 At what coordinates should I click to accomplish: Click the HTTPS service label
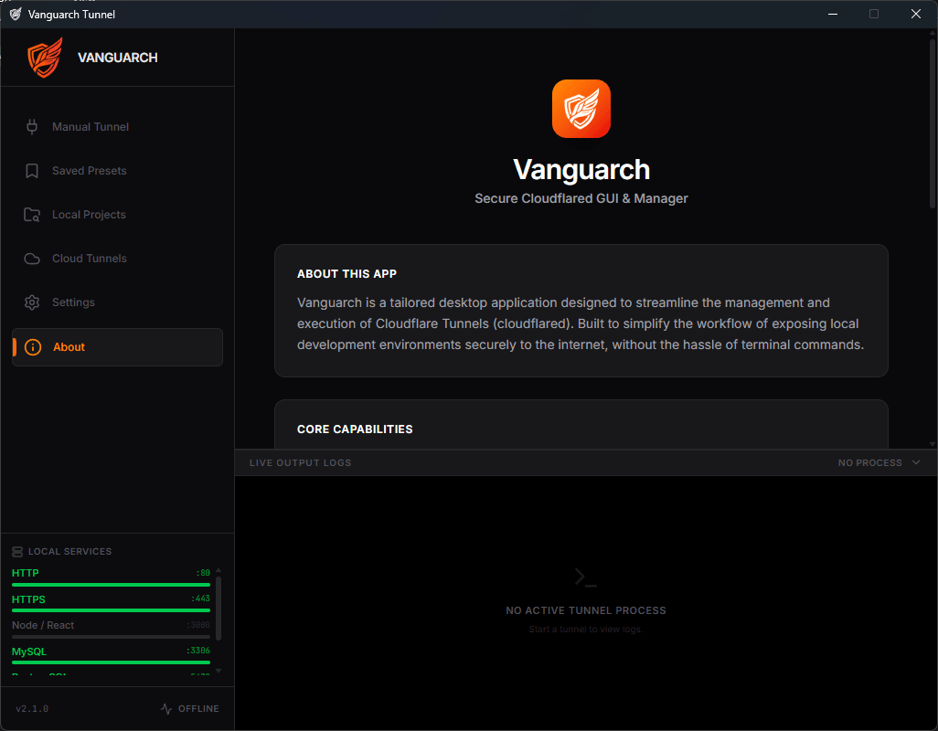28,599
